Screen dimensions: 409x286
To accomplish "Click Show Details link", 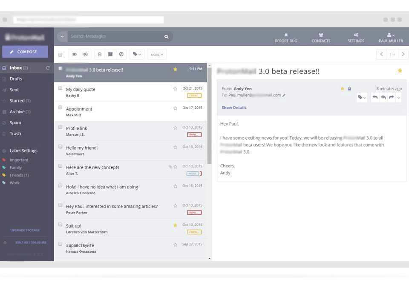I will (x=234, y=108).
